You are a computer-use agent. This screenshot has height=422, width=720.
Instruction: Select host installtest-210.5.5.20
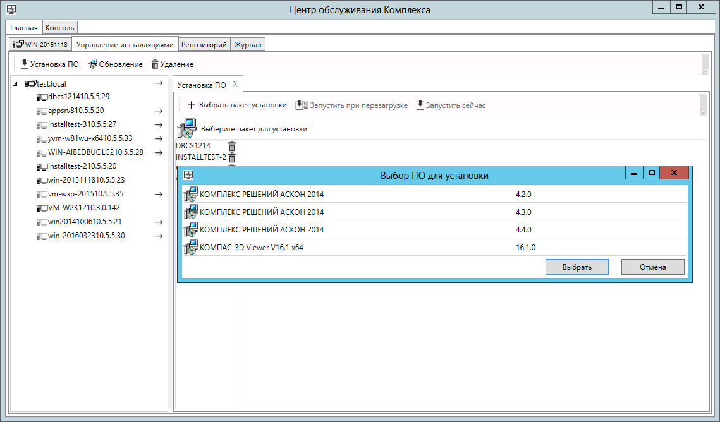tap(76, 166)
